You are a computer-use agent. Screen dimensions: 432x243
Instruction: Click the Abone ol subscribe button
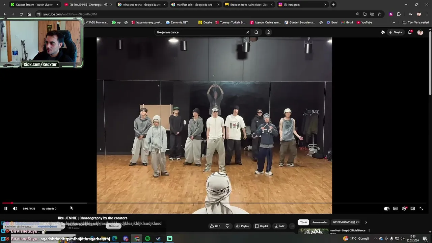(x=113, y=226)
